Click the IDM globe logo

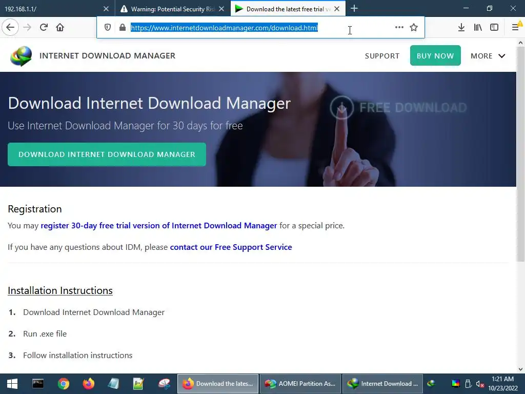(x=21, y=56)
